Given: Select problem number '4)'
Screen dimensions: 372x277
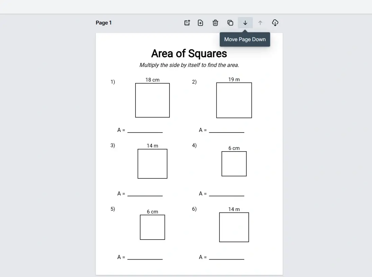Looking at the screenshot, I should 194,145.
